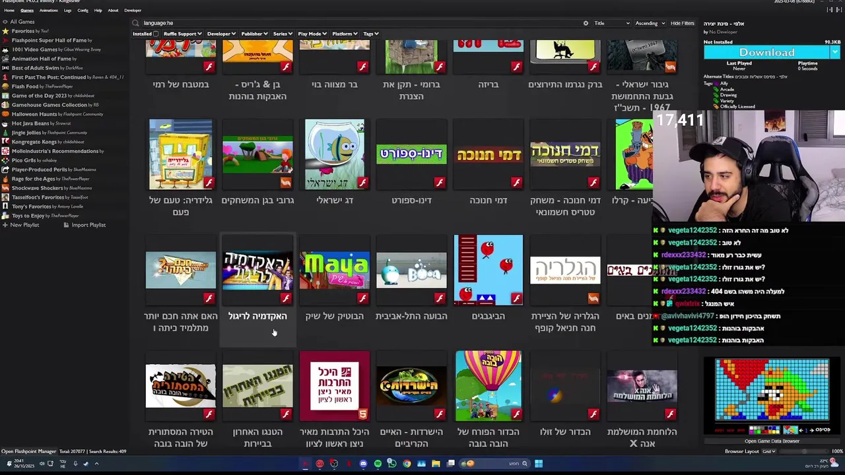The width and height of the screenshot is (845, 475).
Task: Open the Browser Layout Grid dropdown
Action: pyautogui.click(x=769, y=451)
